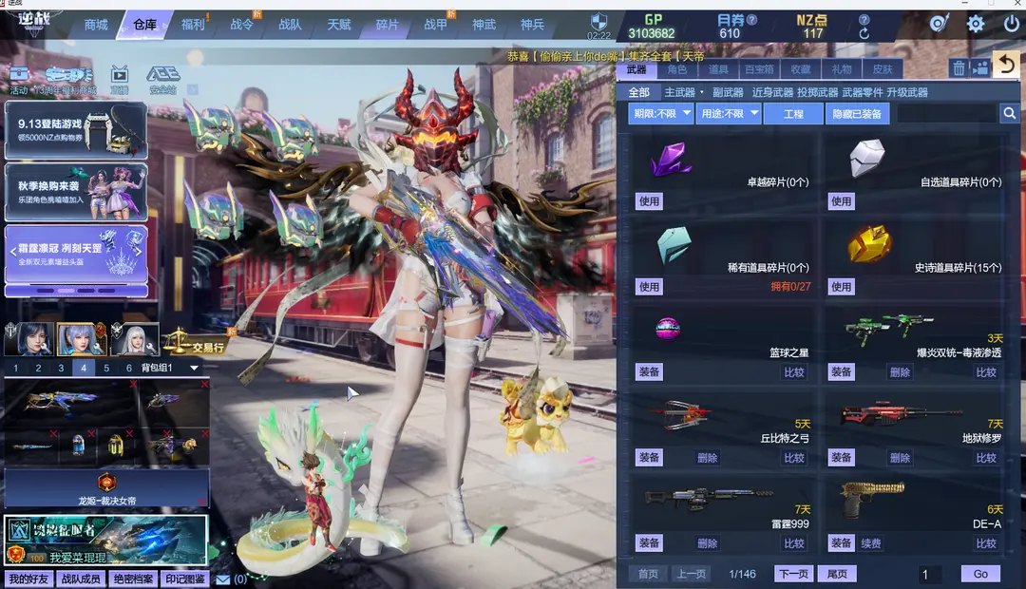Screen dimensions: 1026x589
Task: Open 印记图鉴 button
Action: 185,579
